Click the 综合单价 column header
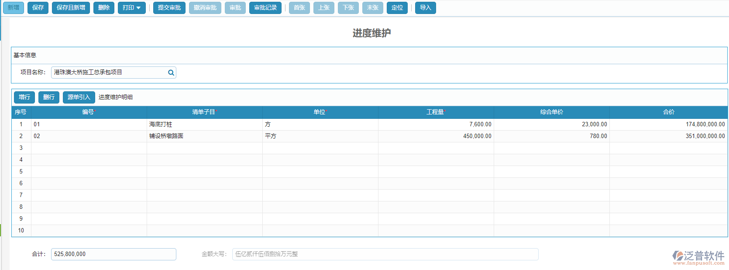 pos(551,112)
